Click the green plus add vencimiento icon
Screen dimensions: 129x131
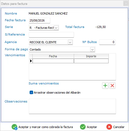pyautogui.click(x=105, y=86)
